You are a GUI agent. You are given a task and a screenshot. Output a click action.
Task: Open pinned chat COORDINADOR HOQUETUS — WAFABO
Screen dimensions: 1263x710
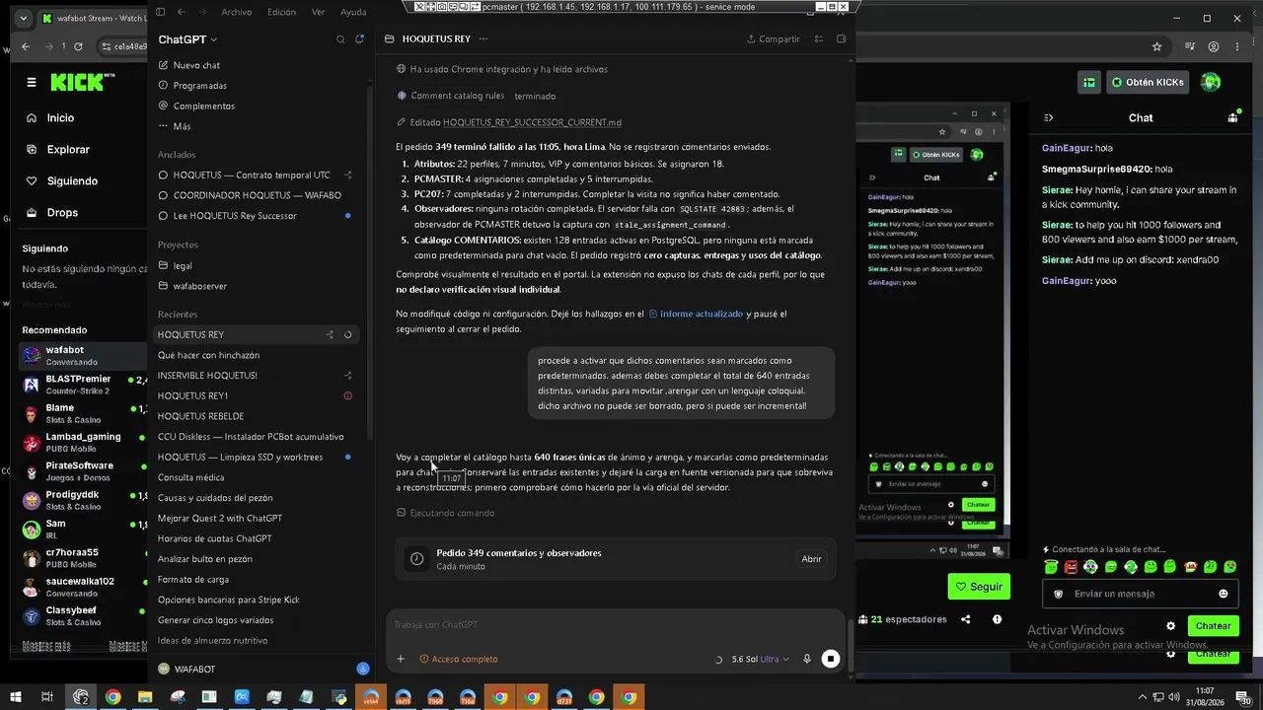coord(257,195)
